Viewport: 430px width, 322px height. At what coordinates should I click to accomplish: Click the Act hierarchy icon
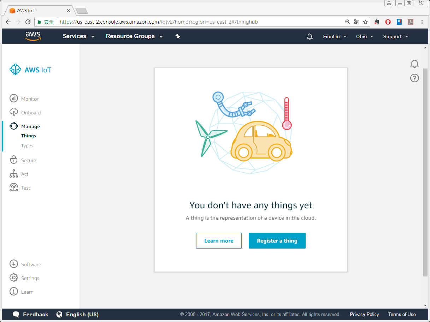click(x=14, y=174)
